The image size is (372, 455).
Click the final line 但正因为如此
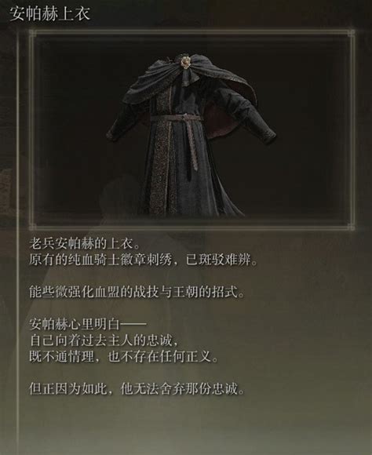(137, 389)
